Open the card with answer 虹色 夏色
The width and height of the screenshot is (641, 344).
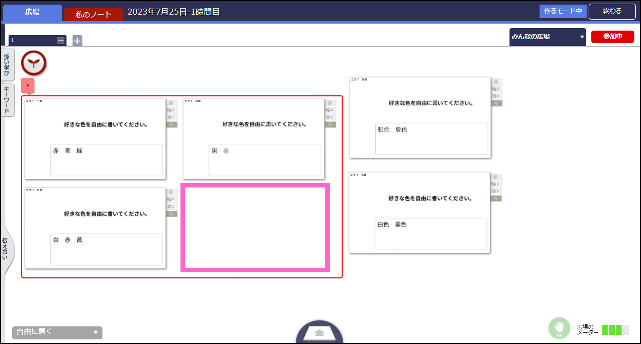[x=420, y=118]
